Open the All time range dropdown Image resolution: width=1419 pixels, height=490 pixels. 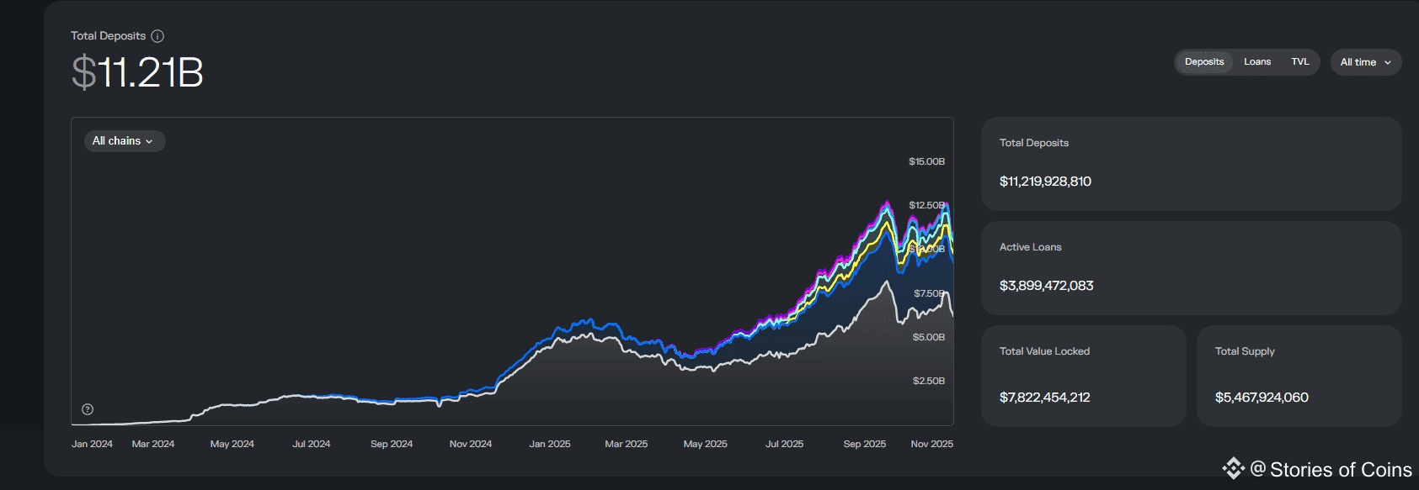pyautogui.click(x=1365, y=62)
